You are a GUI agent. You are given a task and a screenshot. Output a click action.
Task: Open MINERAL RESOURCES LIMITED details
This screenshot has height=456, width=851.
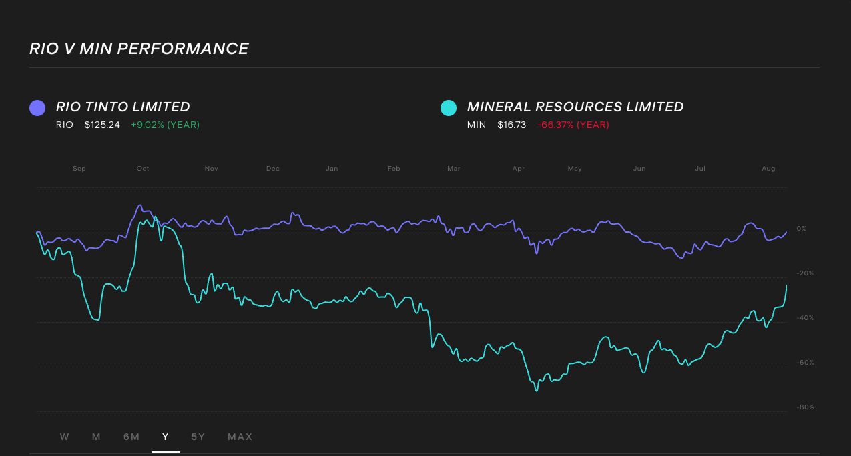point(575,107)
